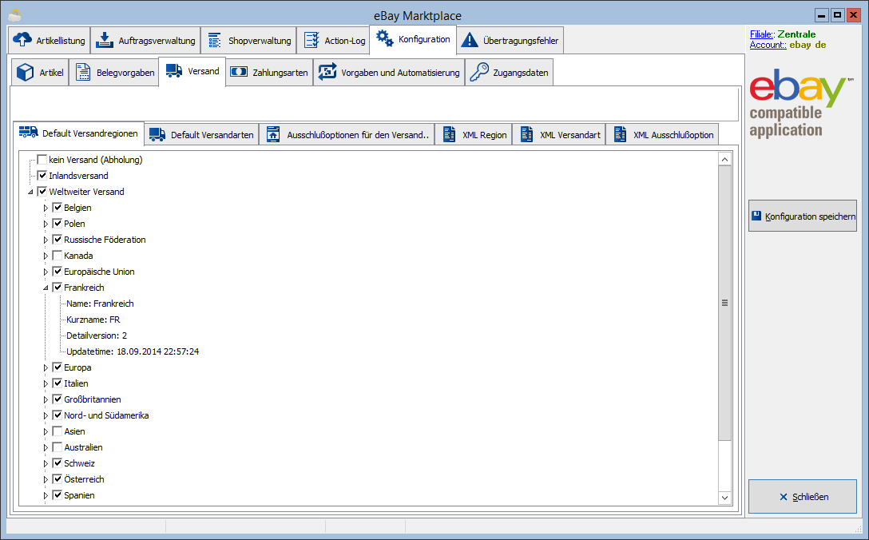Click Konfiguration speichern button
This screenshot has height=540, width=869.
803,216
